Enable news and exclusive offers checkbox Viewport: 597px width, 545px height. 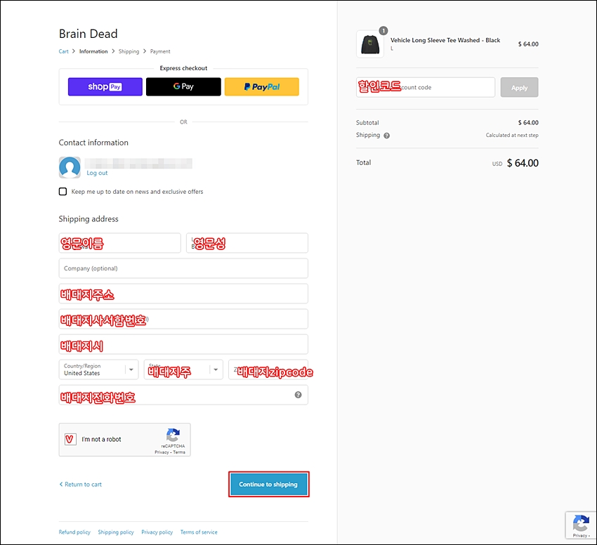[x=63, y=192]
